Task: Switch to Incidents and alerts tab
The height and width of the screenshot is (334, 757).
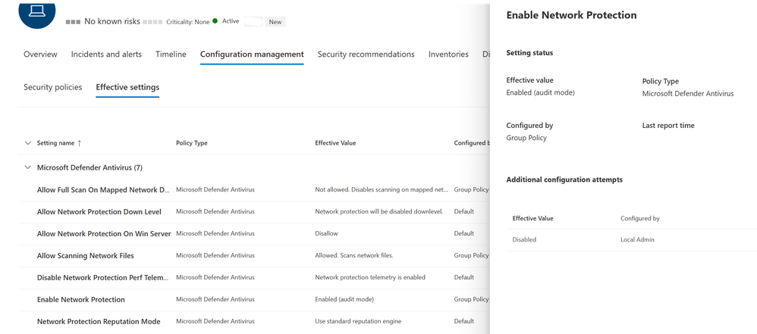Action: click(106, 55)
